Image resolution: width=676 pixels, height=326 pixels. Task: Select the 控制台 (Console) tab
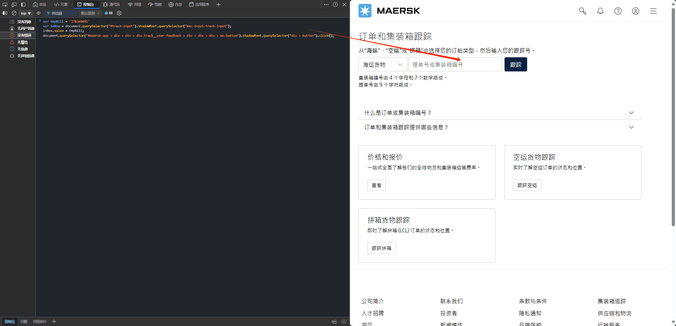(85, 5)
